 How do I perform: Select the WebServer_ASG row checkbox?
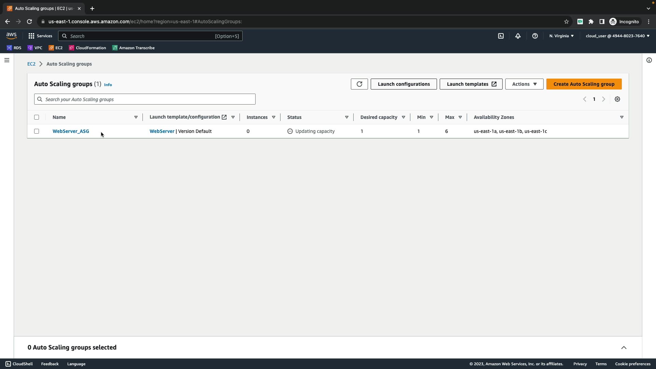[37, 131]
